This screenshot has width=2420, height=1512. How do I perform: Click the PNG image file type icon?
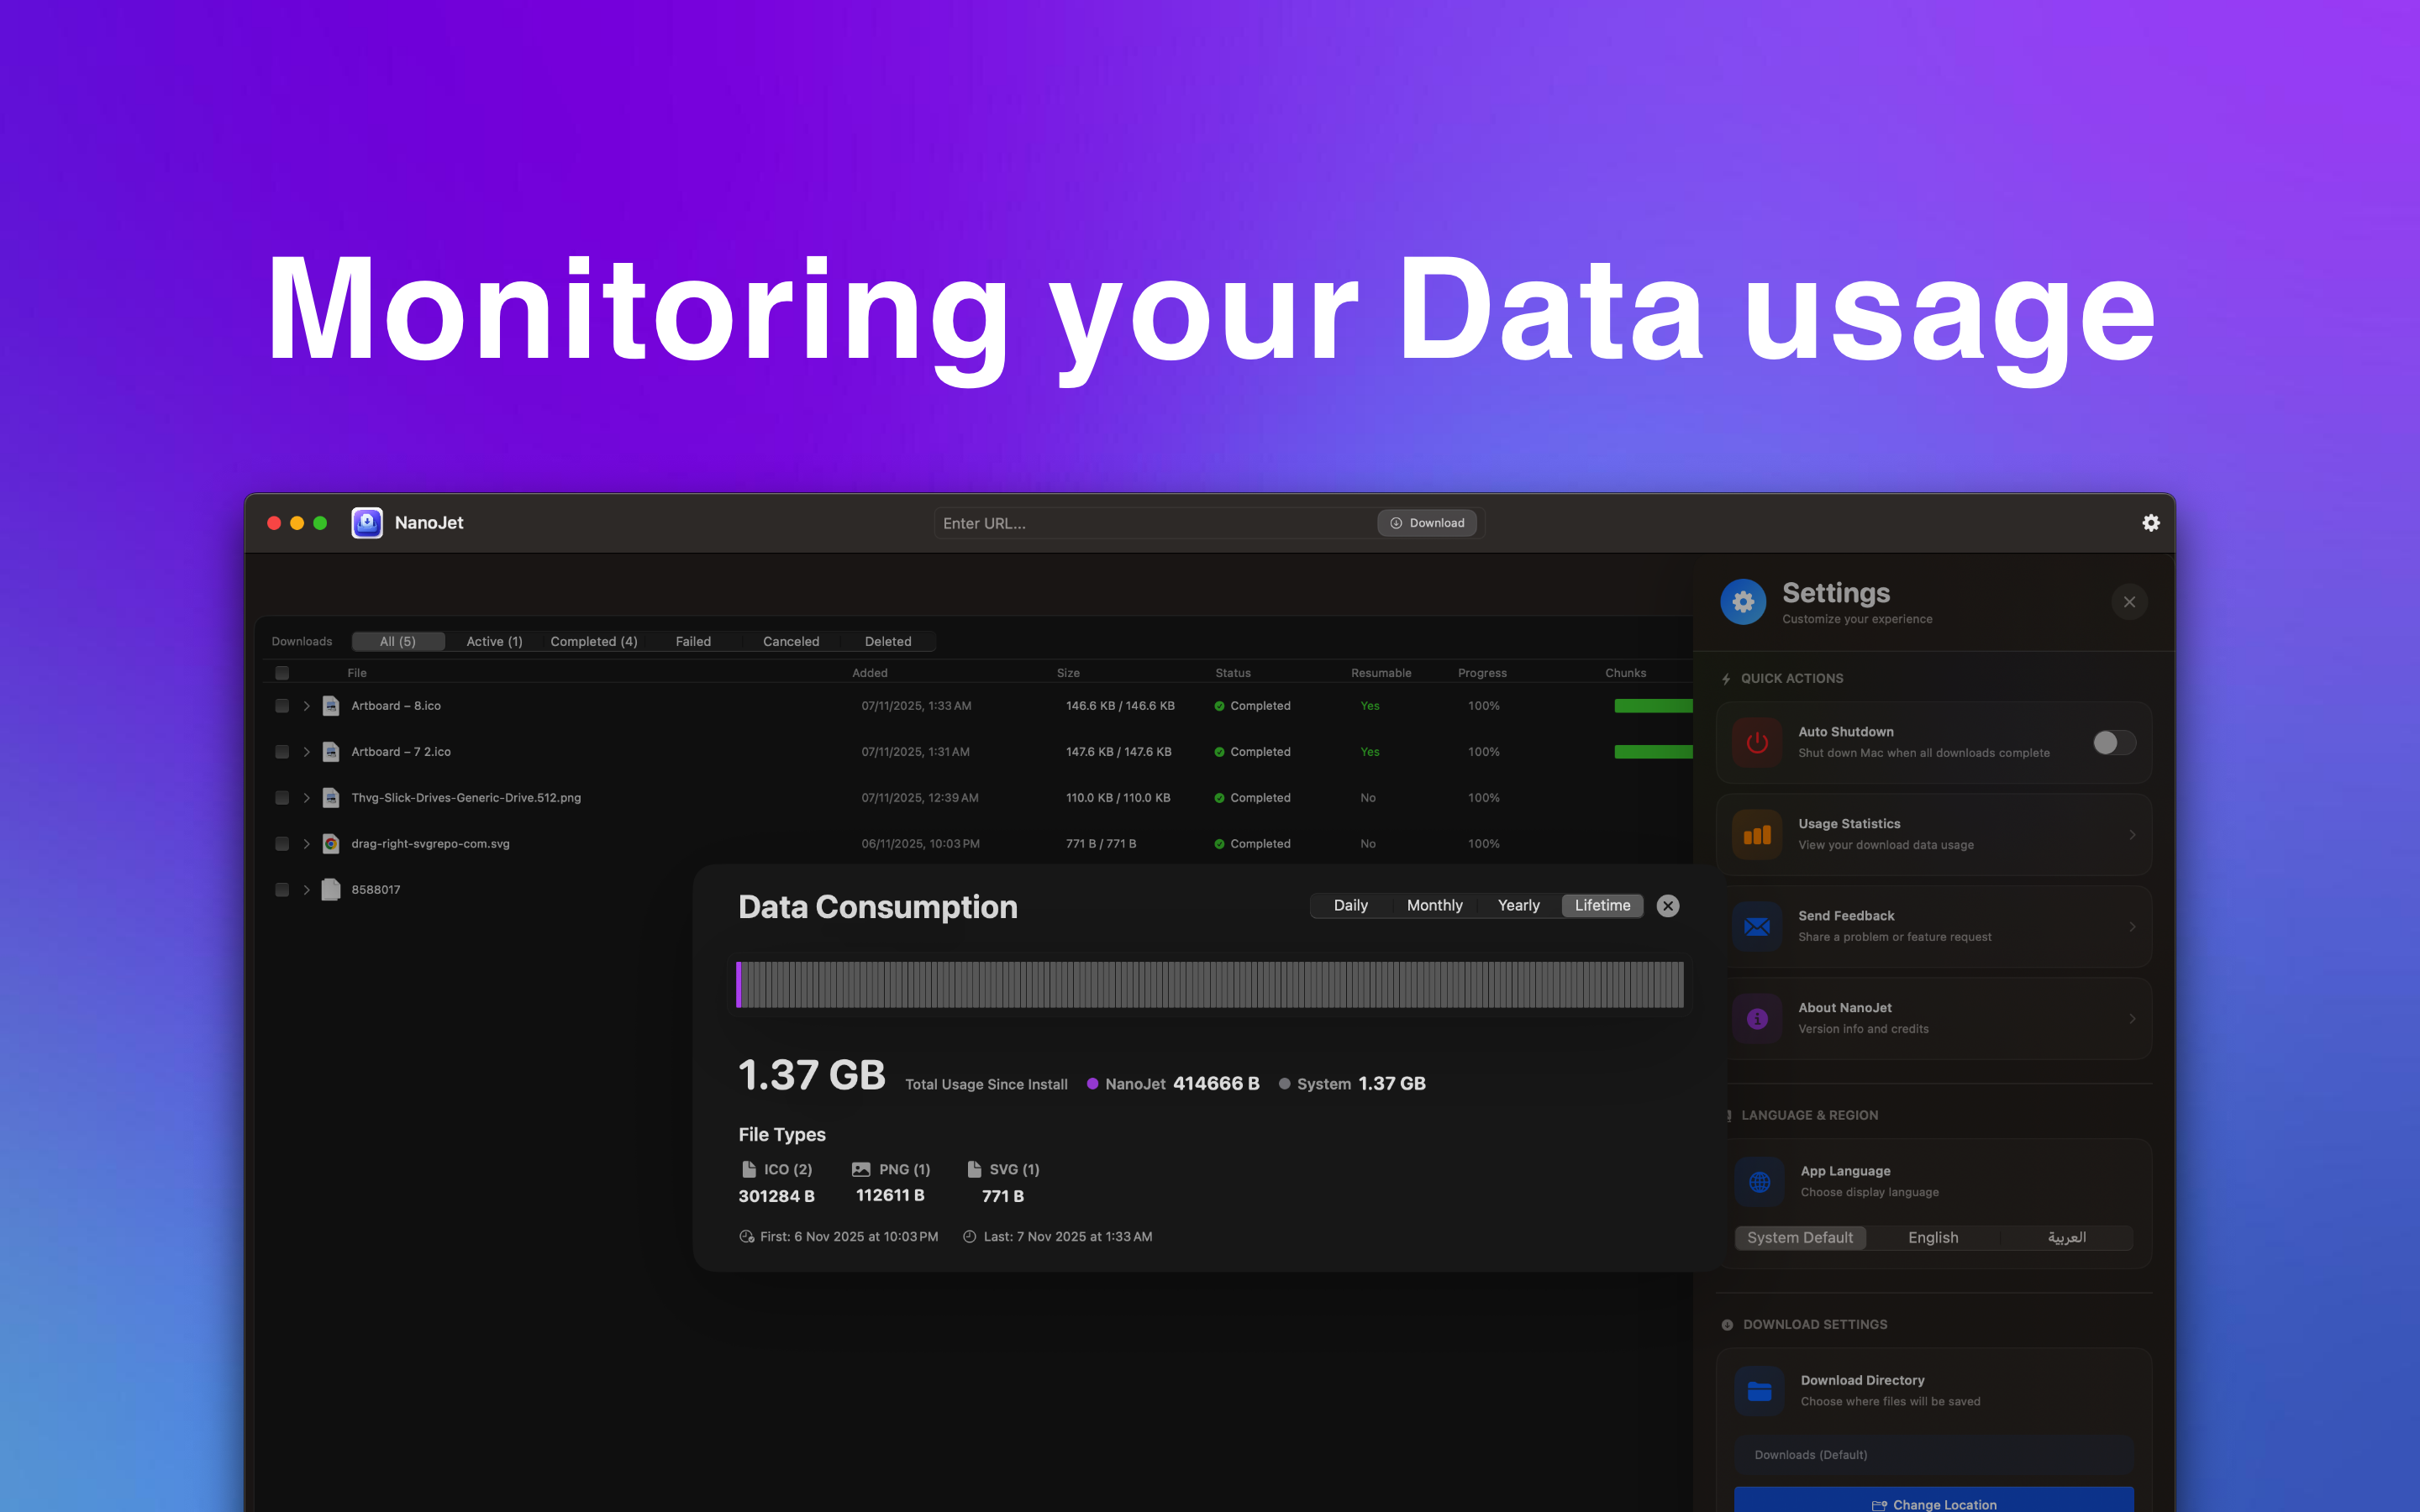[861, 1169]
